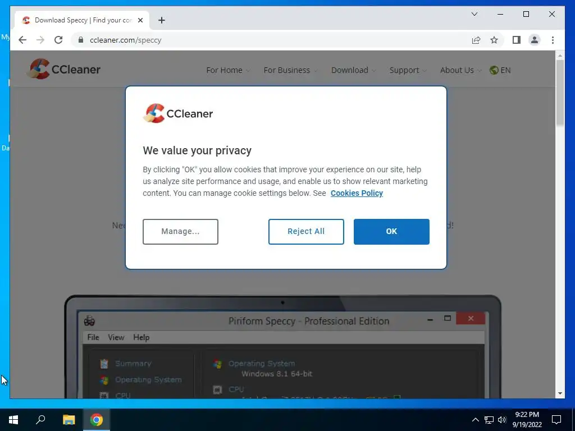This screenshot has width=575, height=431.
Task: Click the Chrome taskbar icon
Action: point(97,420)
